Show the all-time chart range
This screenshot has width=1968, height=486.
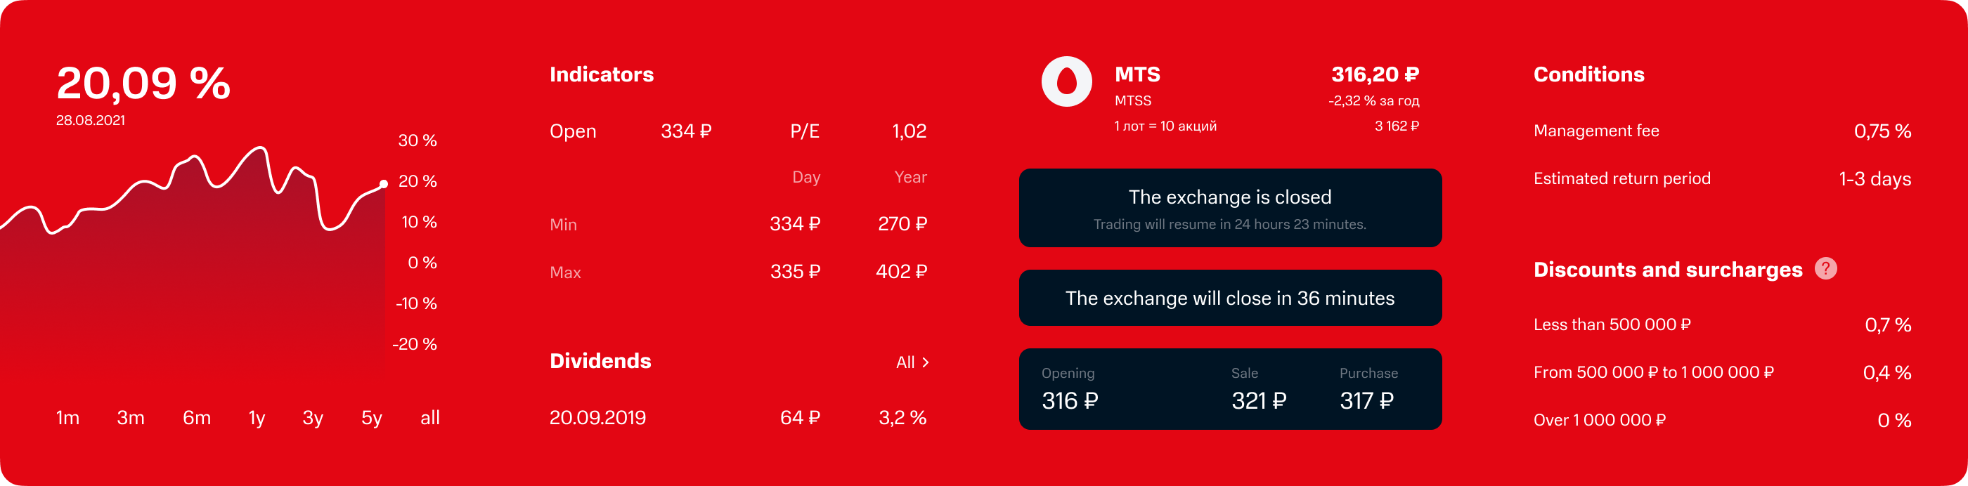coord(430,418)
